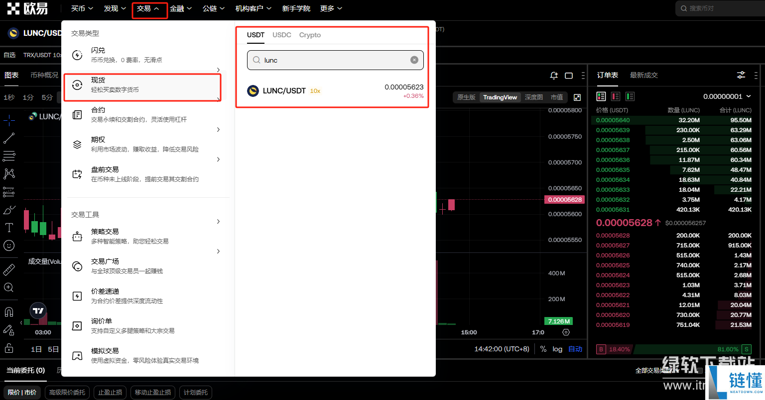Select the 1日 chart range
765x400 pixels.
coord(36,349)
